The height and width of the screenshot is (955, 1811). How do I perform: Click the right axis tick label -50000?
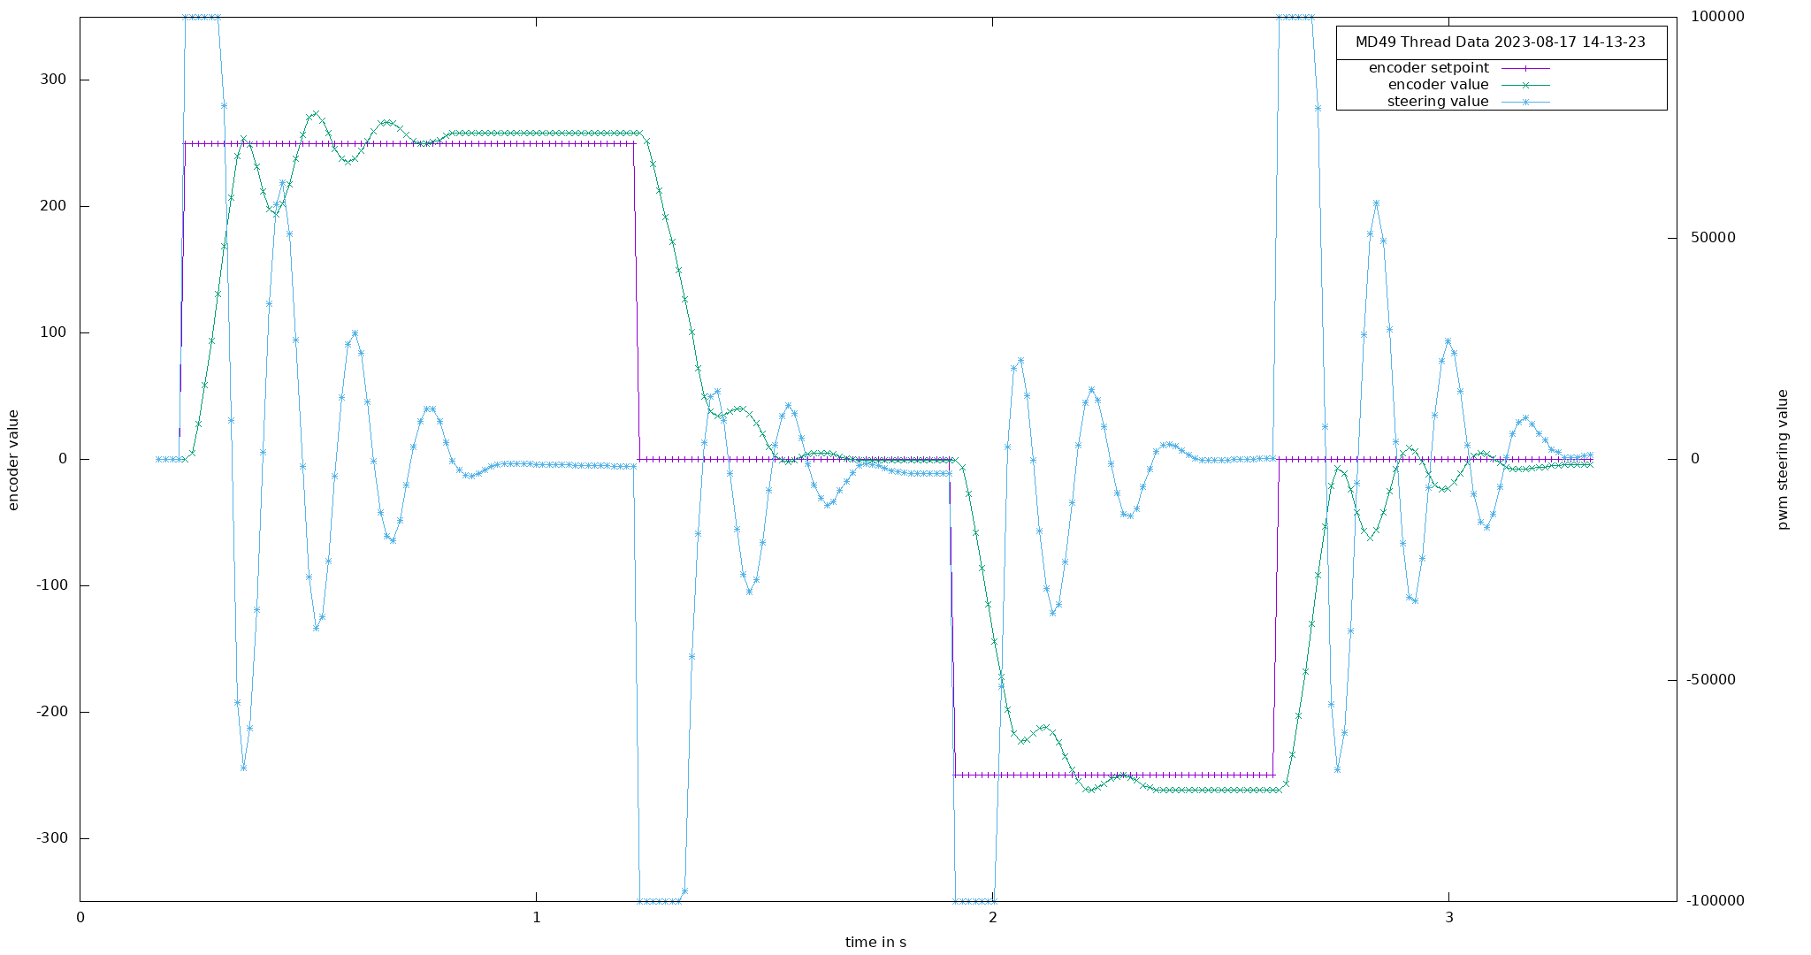[1710, 680]
